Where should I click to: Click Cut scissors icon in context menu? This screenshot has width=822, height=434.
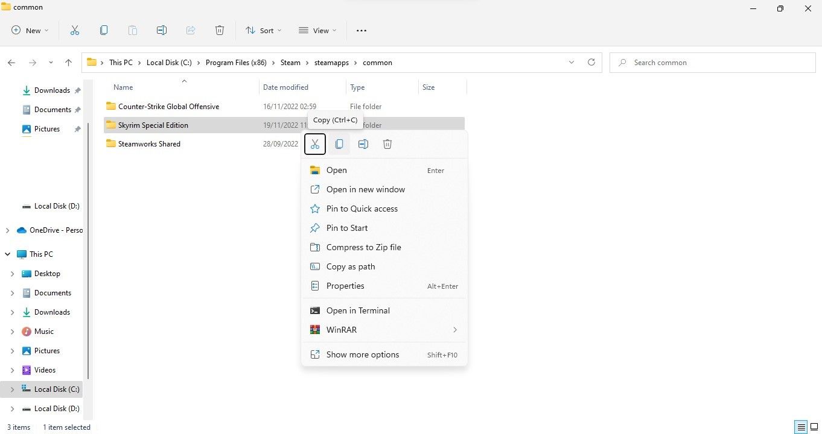pos(315,144)
